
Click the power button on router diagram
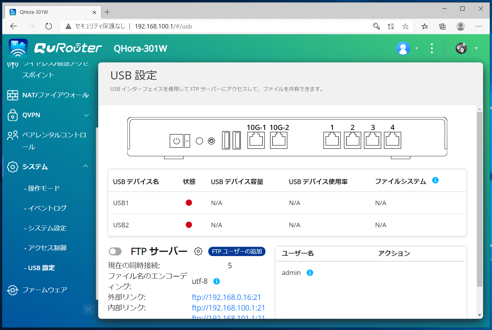(x=177, y=141)
